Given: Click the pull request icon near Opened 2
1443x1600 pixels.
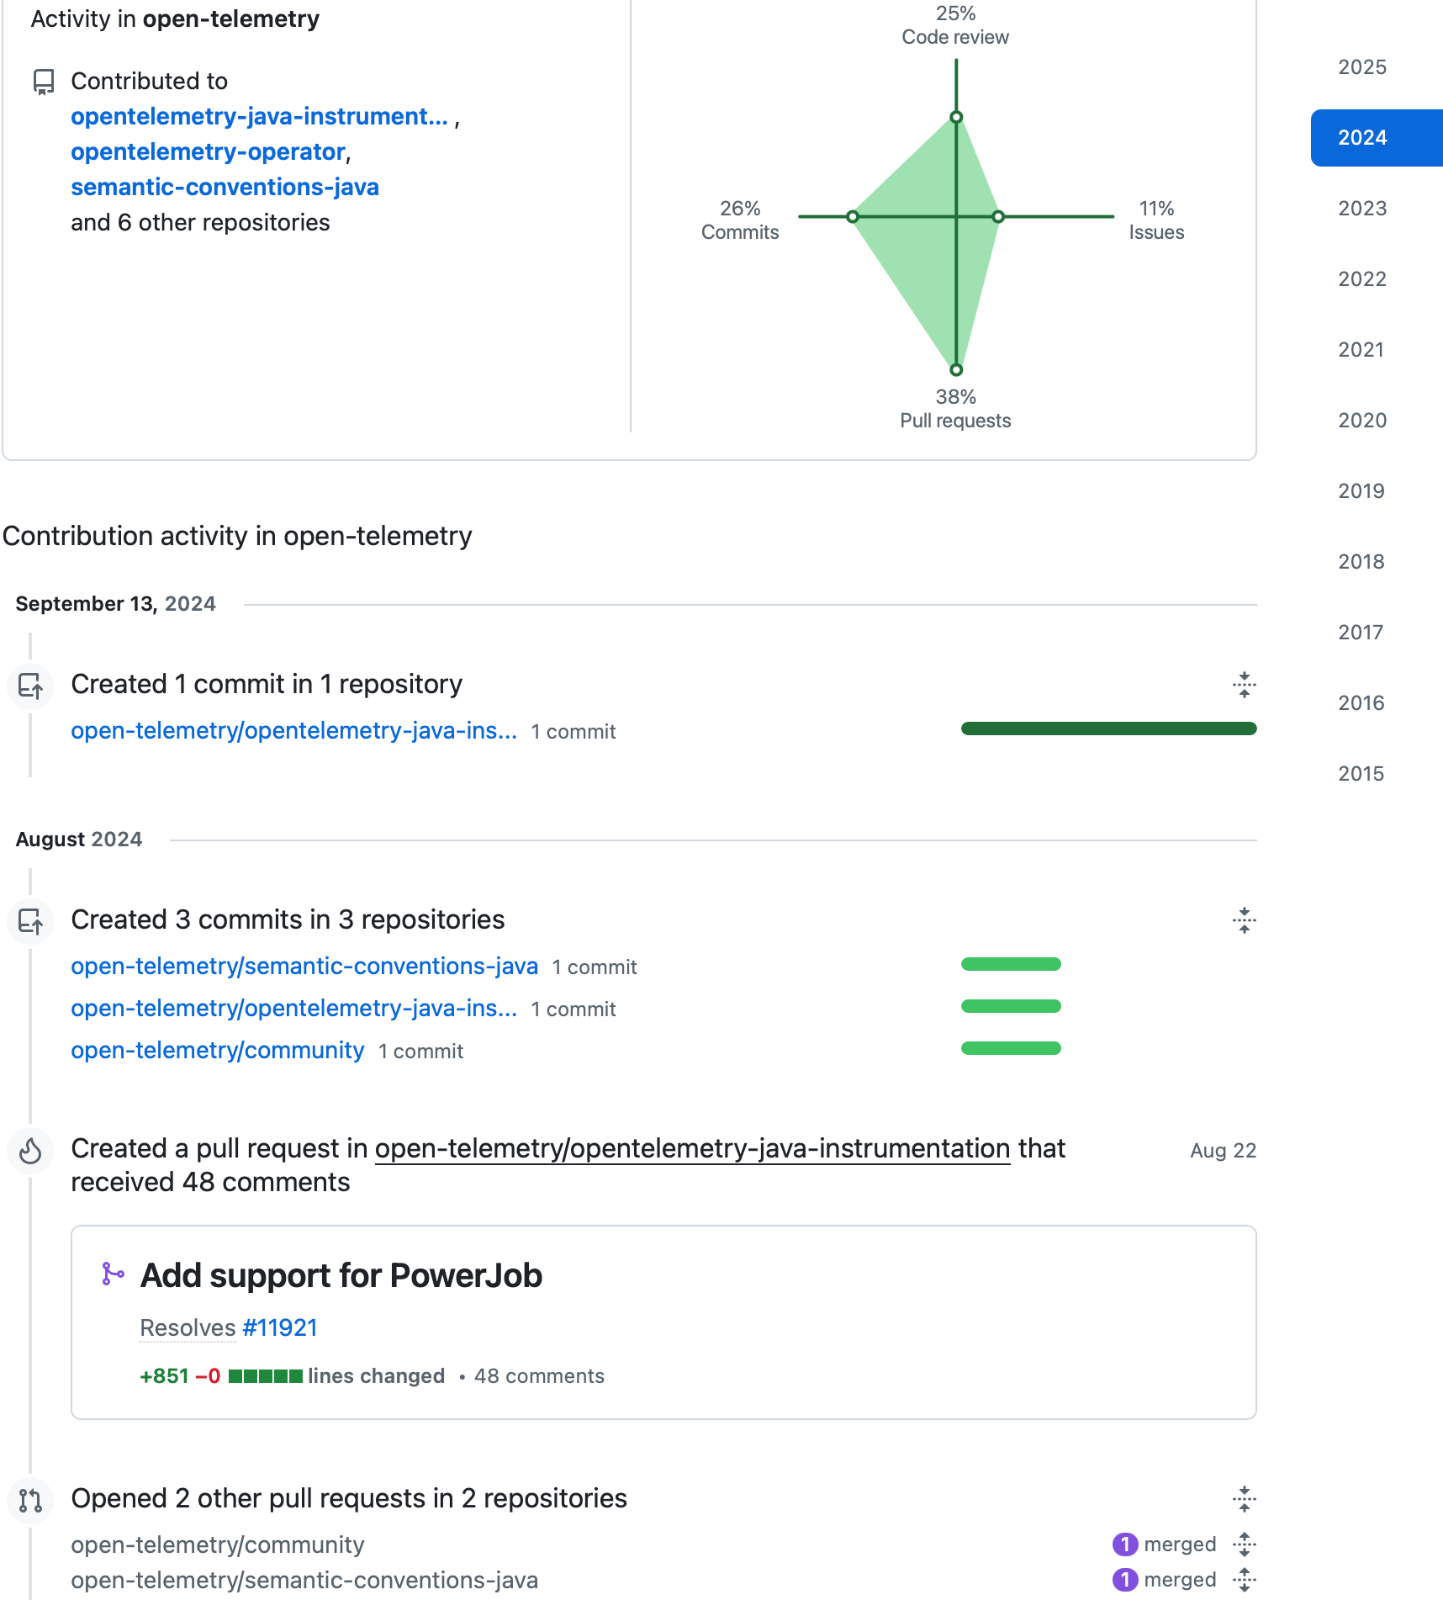Looking at the screenshot, I should 31,1500.
